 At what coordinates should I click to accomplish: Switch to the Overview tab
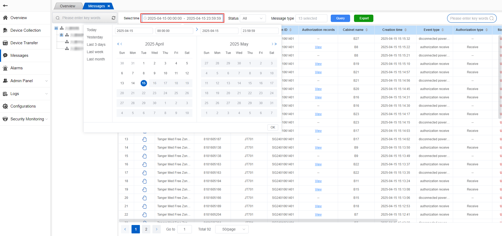tap(67, 6)
